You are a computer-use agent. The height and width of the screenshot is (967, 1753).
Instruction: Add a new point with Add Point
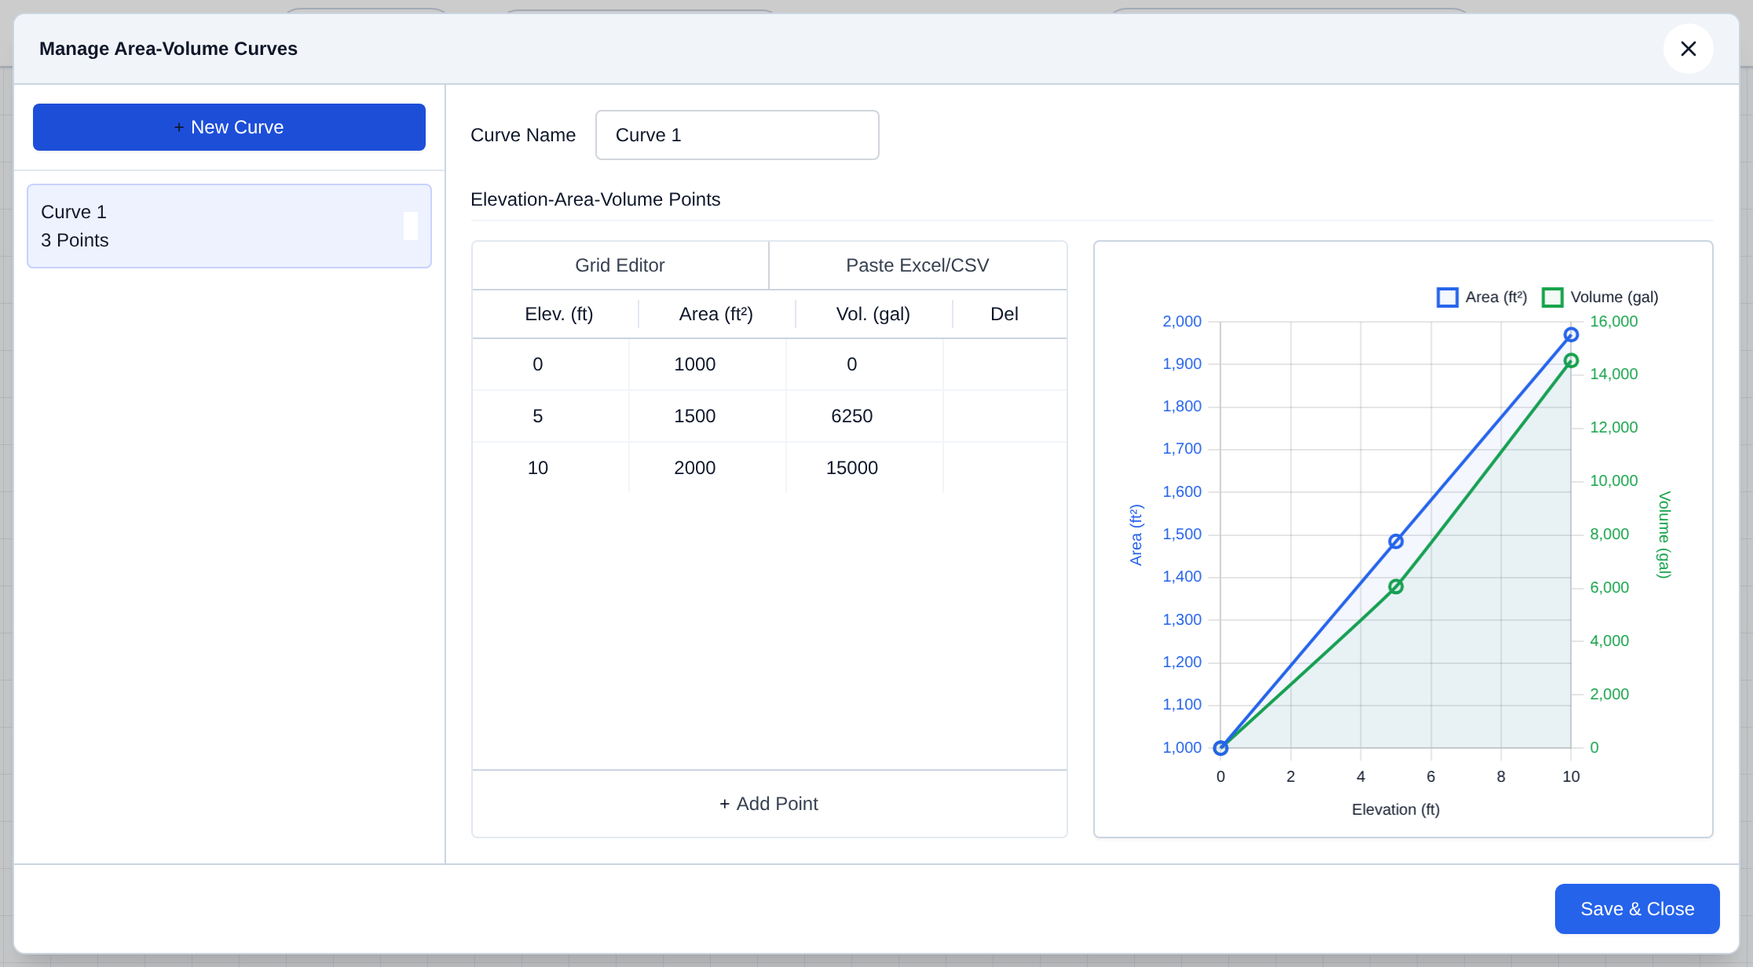[x=769, y=804]
